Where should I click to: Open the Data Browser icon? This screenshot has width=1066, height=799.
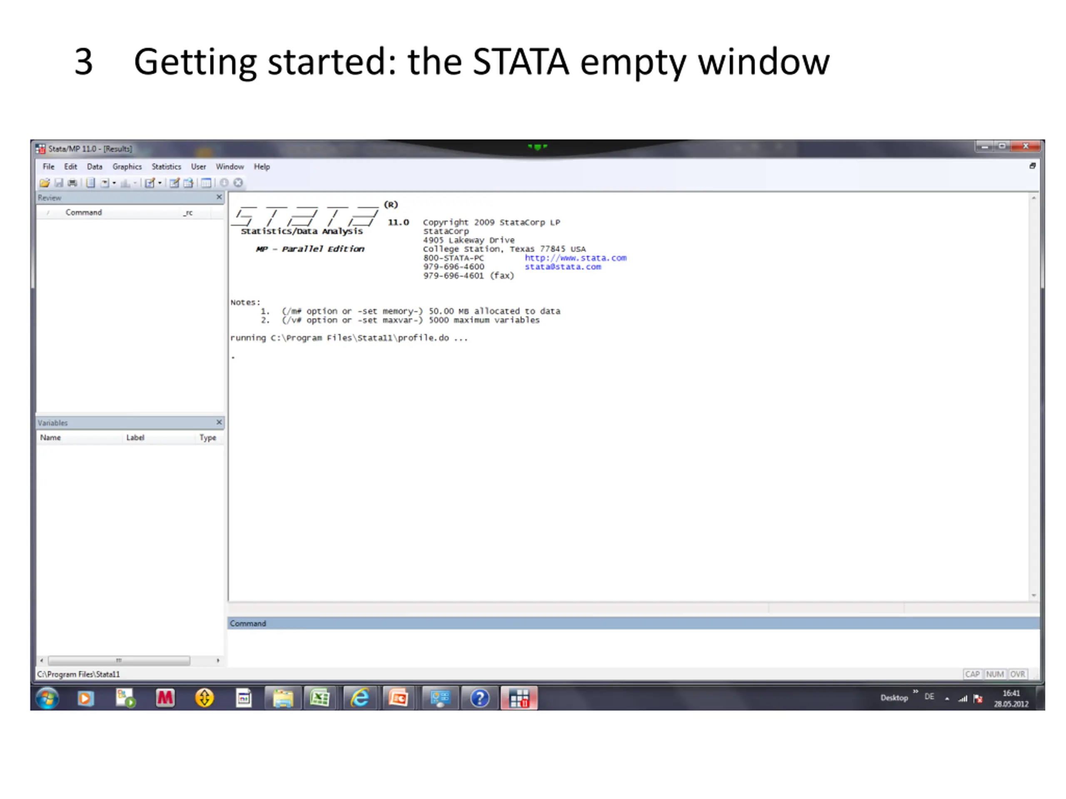(189, 183)
